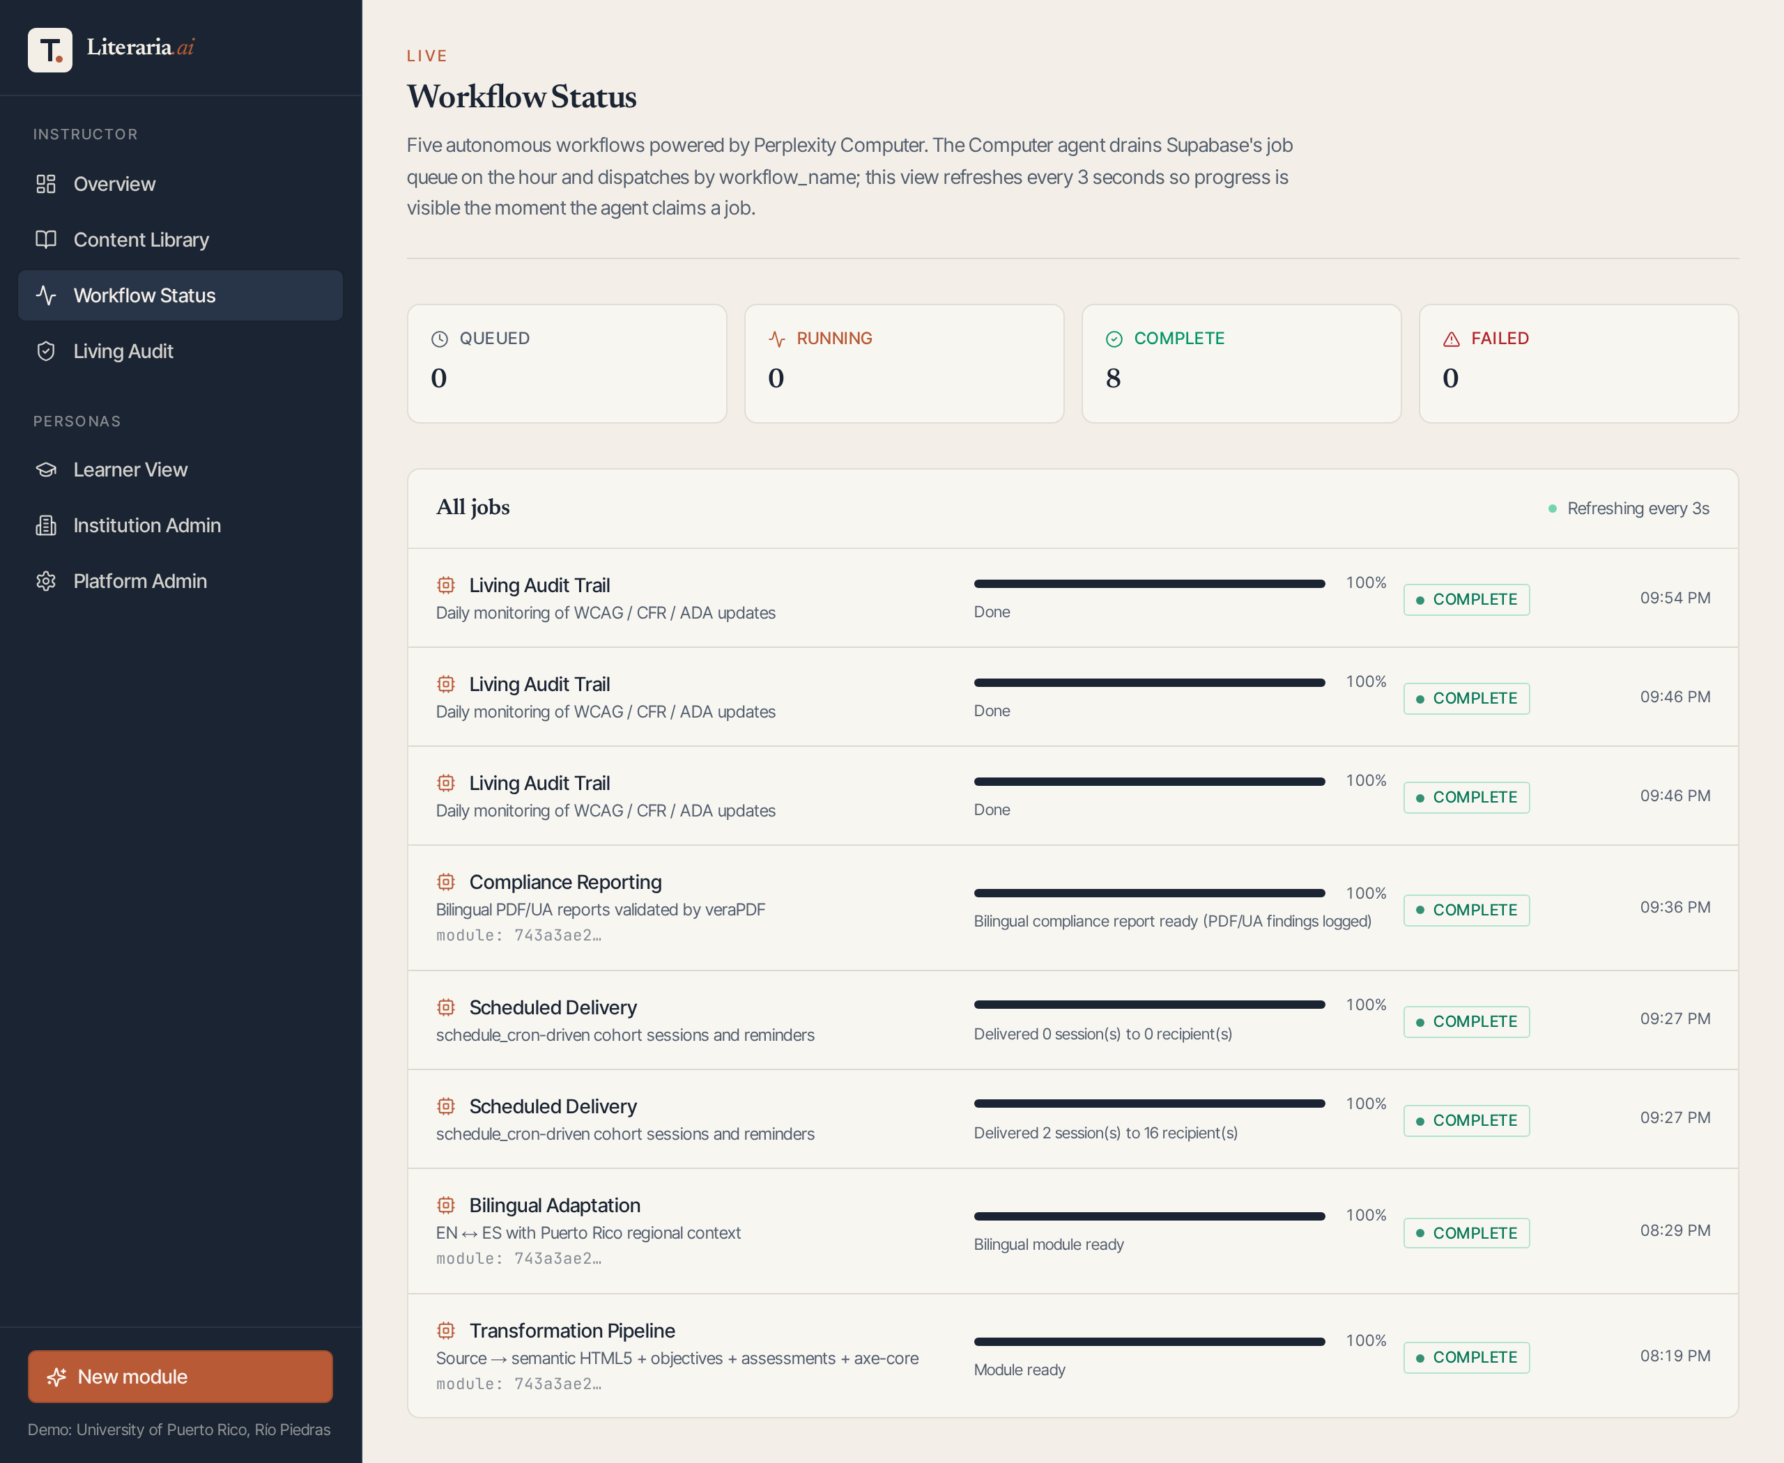Click the Workflow Status page heading
The height and width of the screenshot is (1463, 1784).
pyautogui.click(x=522, y=96)
